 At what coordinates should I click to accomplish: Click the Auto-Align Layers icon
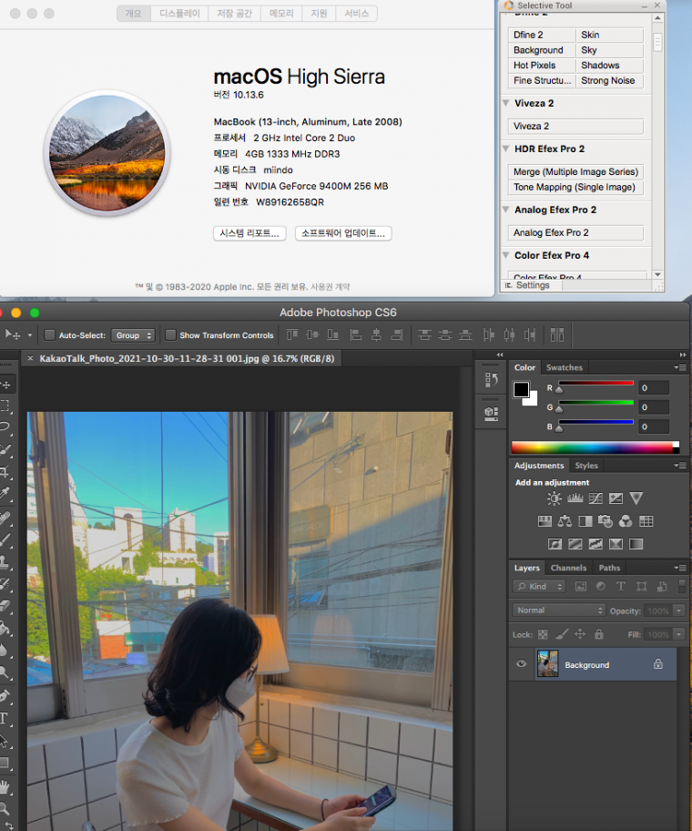tap(557, 335)
